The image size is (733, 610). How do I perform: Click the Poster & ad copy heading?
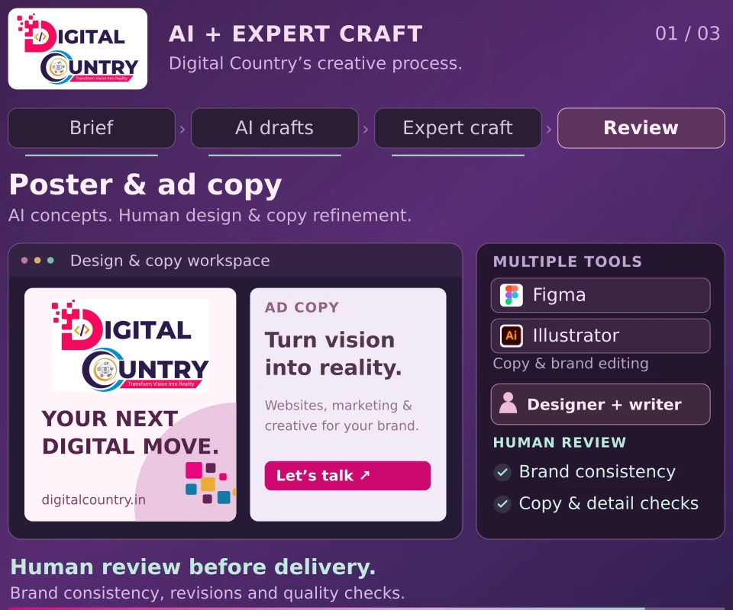(145, 185)
